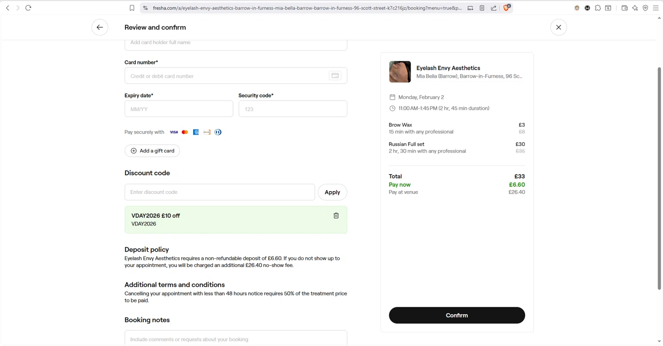663x346 pixels.
Task: Click the browser address bar URL
Action: tap(307, 8)
